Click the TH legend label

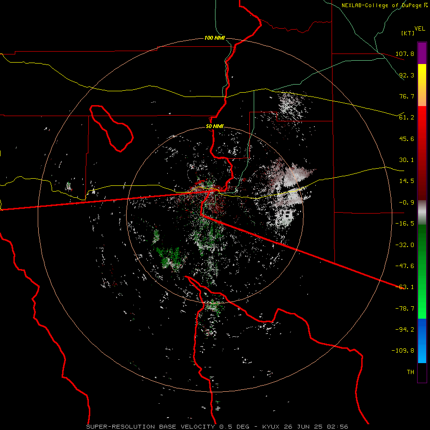(x=410, y=372)
